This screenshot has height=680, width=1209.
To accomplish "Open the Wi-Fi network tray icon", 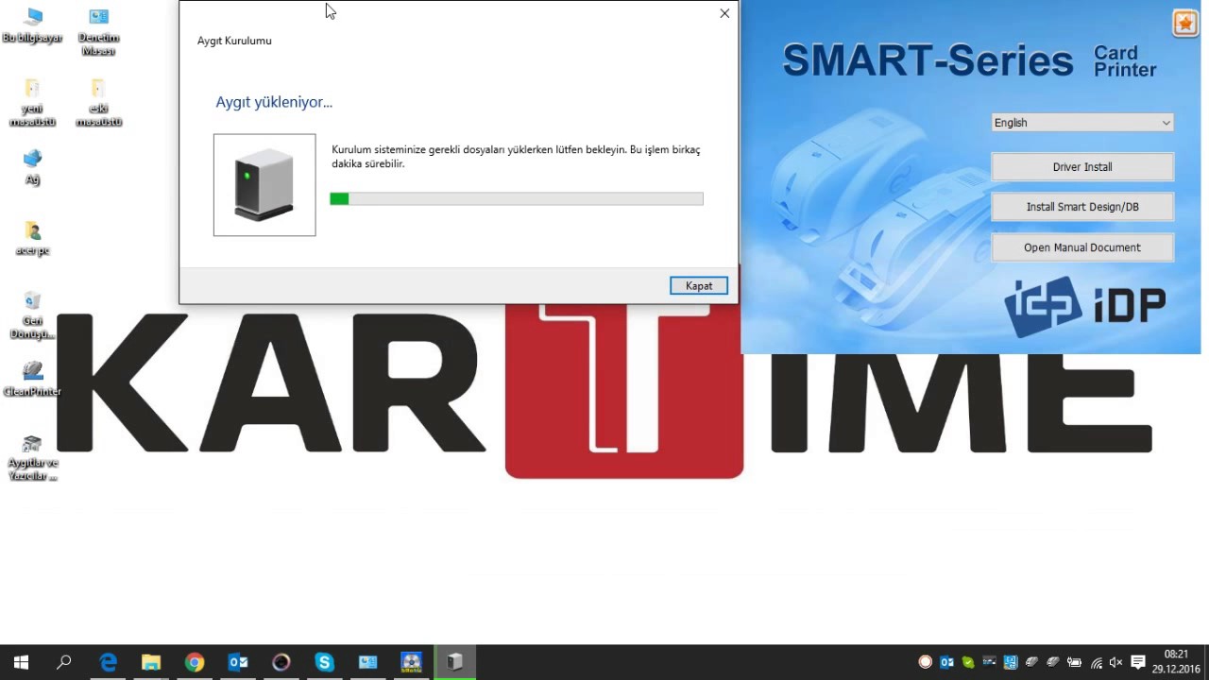I will tap(1096, 662).
